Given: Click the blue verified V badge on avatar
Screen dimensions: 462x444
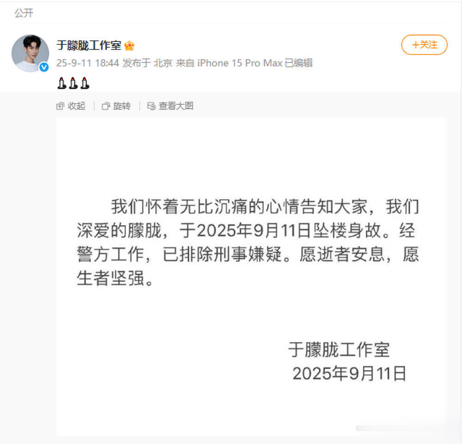Looking at the screenshot, I should [44, 67].
